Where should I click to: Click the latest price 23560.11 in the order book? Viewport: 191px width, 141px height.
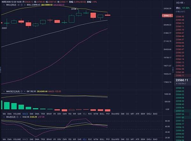(180, 80)
